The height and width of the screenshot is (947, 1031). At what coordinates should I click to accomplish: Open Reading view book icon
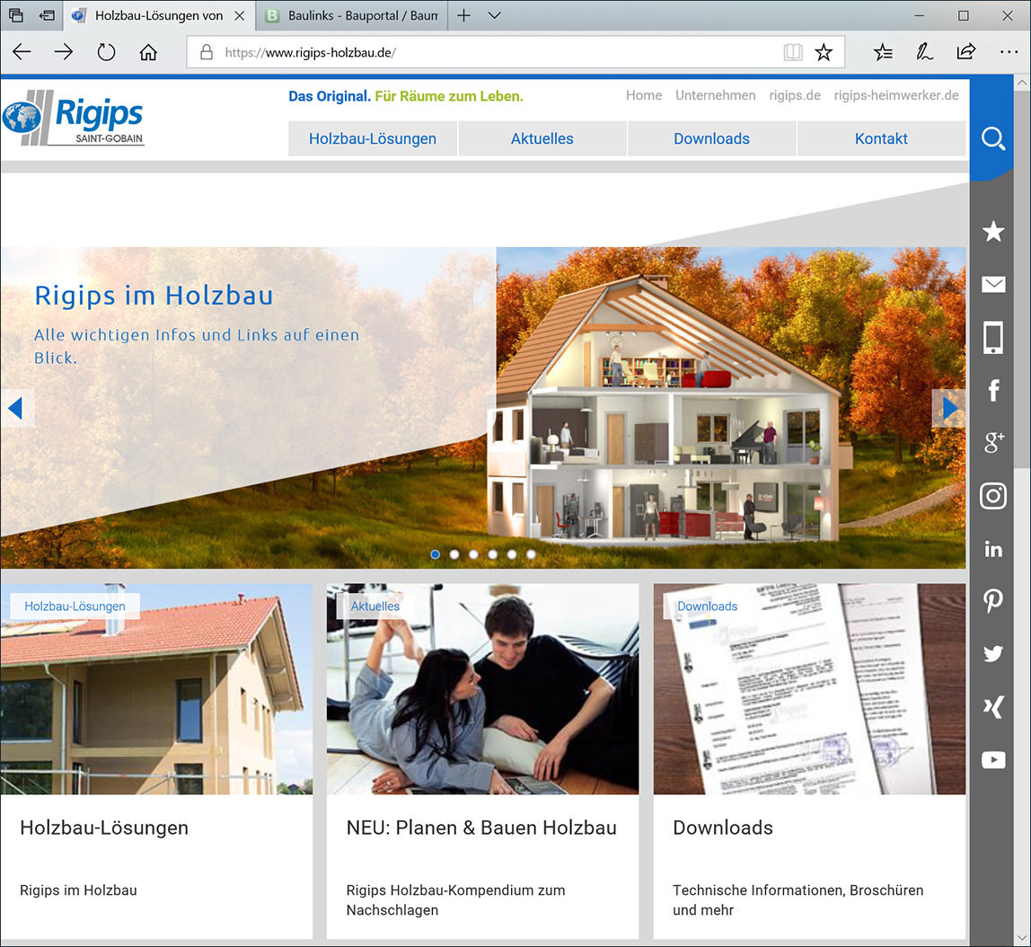[x=793, y=52]
